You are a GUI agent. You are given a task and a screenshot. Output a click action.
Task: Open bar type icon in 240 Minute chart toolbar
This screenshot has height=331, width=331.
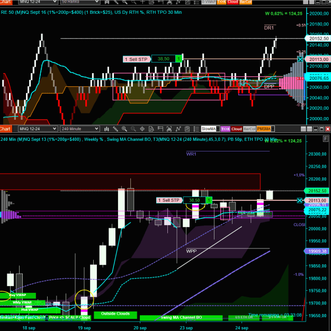coord(106,129)
